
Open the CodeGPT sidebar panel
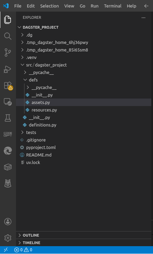[x=8, y=134]
